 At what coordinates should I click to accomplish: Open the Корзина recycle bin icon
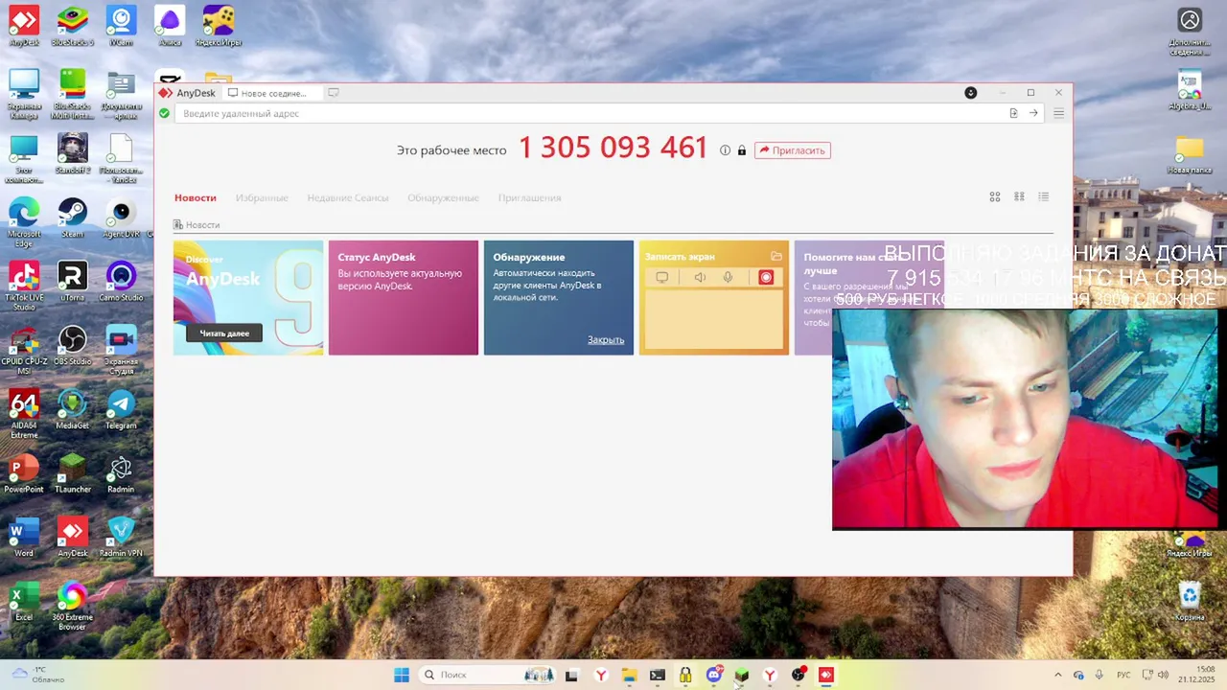1190,601
